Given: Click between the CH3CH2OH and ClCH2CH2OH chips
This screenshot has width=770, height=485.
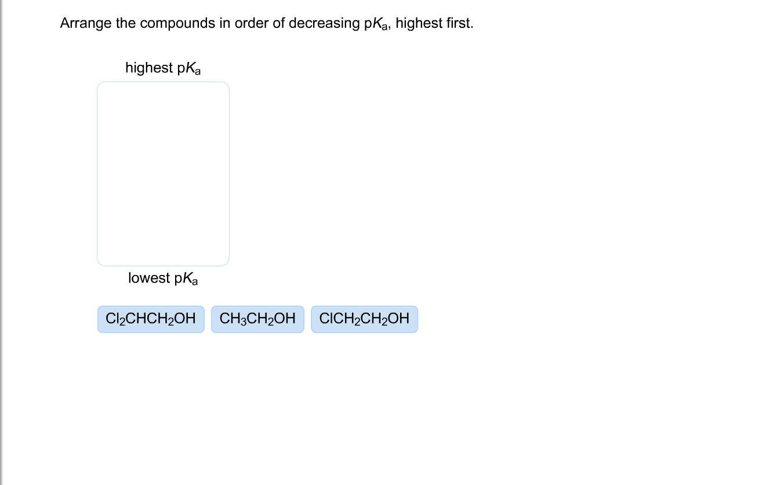Looking at the screenshot, I should pos(308,319).
